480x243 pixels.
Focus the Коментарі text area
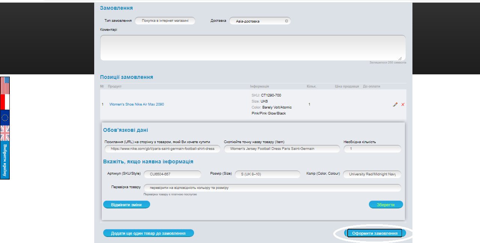[253, 48]
